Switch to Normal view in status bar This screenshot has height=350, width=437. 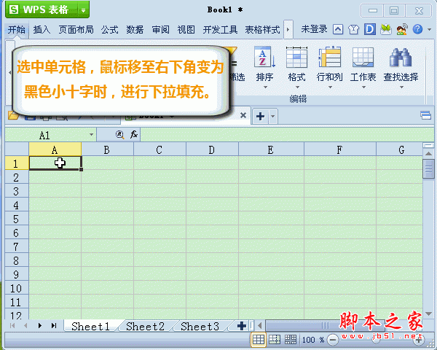[x=259, y=339]
